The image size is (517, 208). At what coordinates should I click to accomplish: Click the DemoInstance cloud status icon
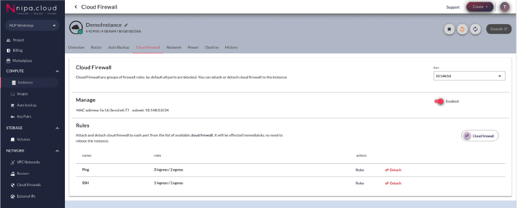tap(76, 28)
